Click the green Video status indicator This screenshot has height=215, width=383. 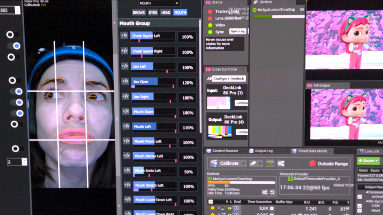pyautogui.click(x=210, y=25)
